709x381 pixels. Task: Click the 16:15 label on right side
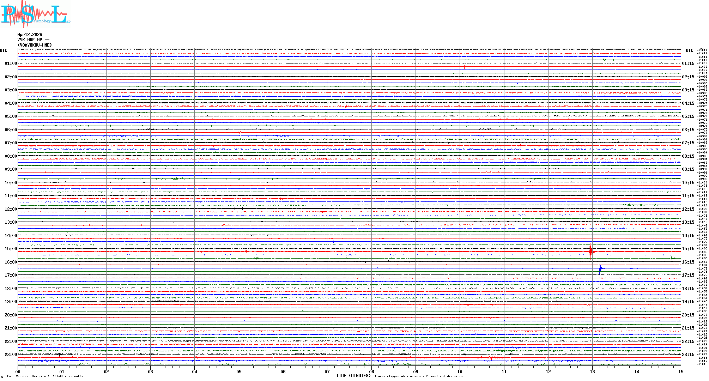pos(688,262)
